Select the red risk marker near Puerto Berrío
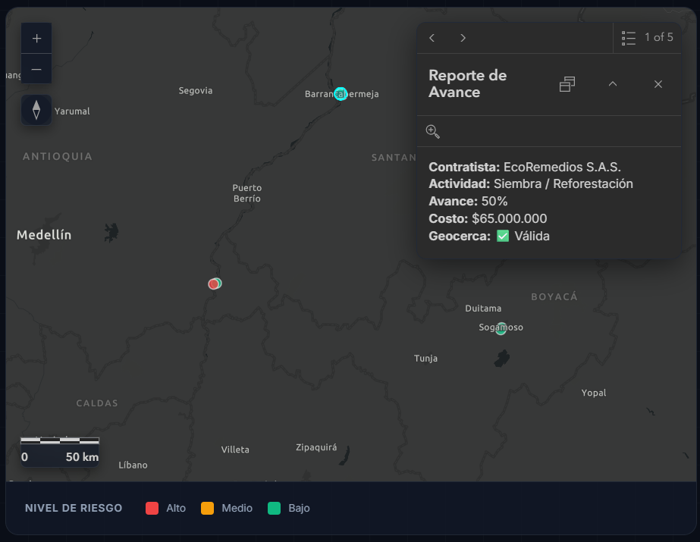 tap(214, 284)
